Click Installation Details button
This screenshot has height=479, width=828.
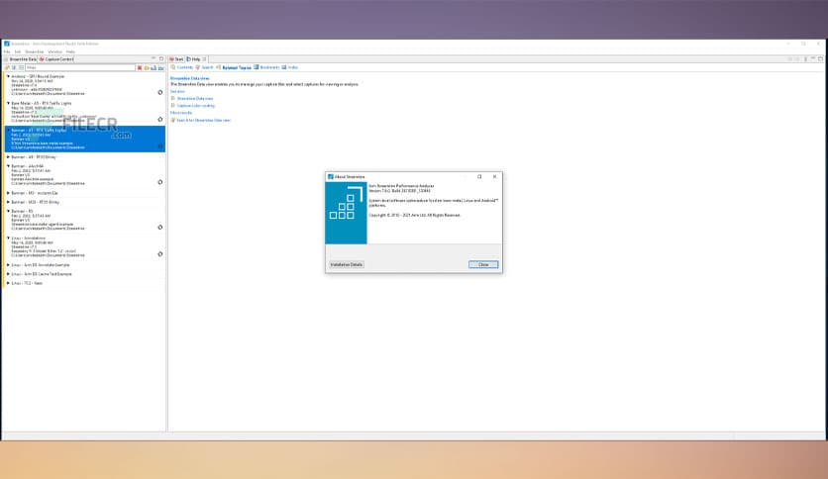[x=346, y=264]
